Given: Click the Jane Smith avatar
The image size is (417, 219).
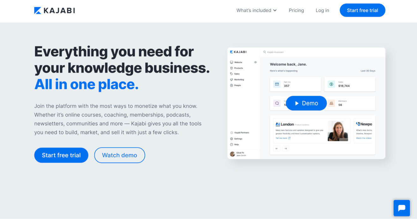Looking at the screenshot, I should tap(233, 154).
